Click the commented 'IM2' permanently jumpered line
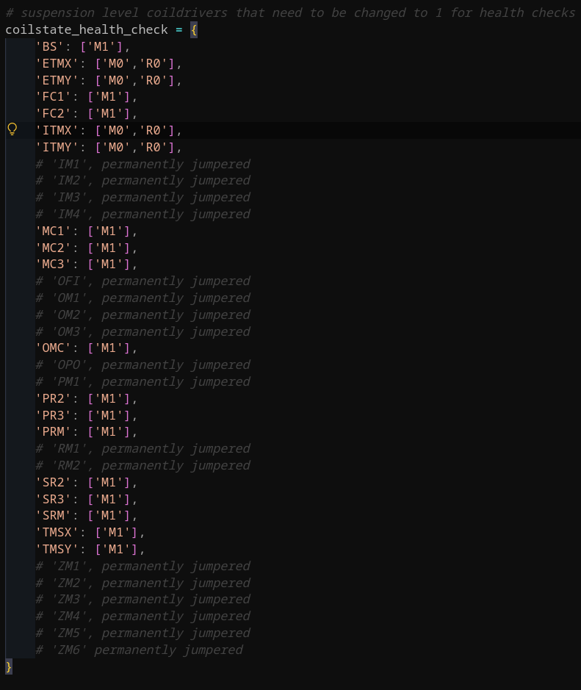The image size is (581, 690). pyautogui.click(x=143, y=181)
